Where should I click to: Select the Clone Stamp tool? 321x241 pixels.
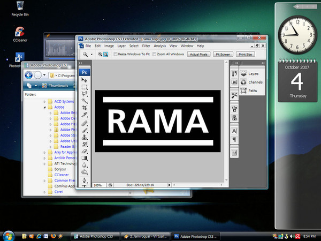pos(85,137)
